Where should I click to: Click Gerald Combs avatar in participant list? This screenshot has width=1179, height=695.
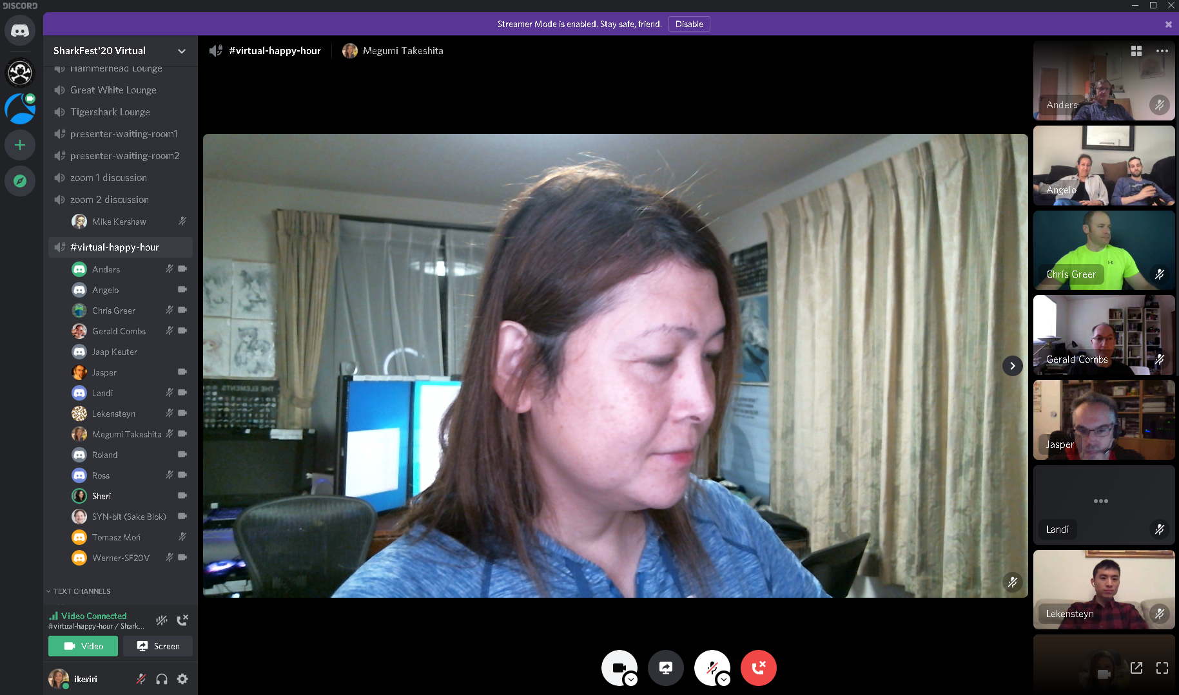point(79,331)
